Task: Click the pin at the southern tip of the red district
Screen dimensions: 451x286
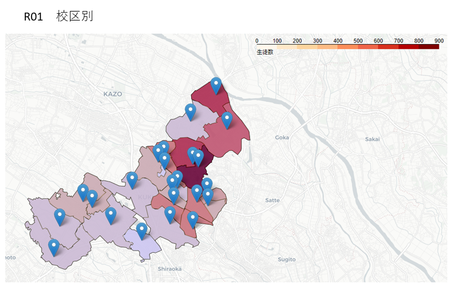Action: (x=193, y=220)
